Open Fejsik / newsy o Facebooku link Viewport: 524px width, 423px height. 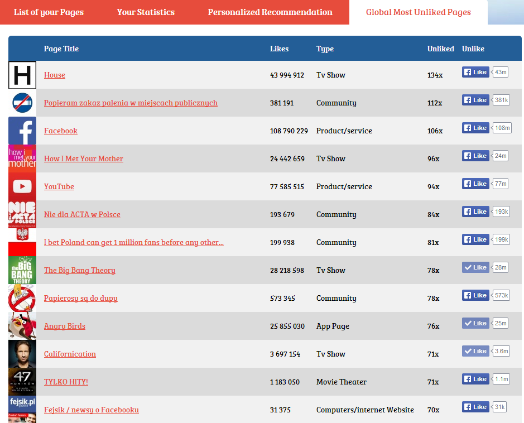(91, 410)
